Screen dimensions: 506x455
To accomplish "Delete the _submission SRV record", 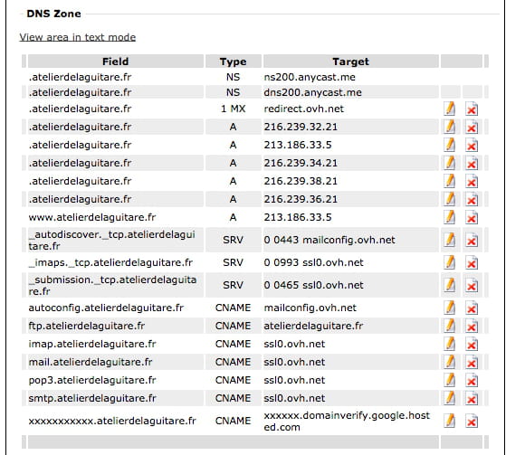I will [472, 285].
